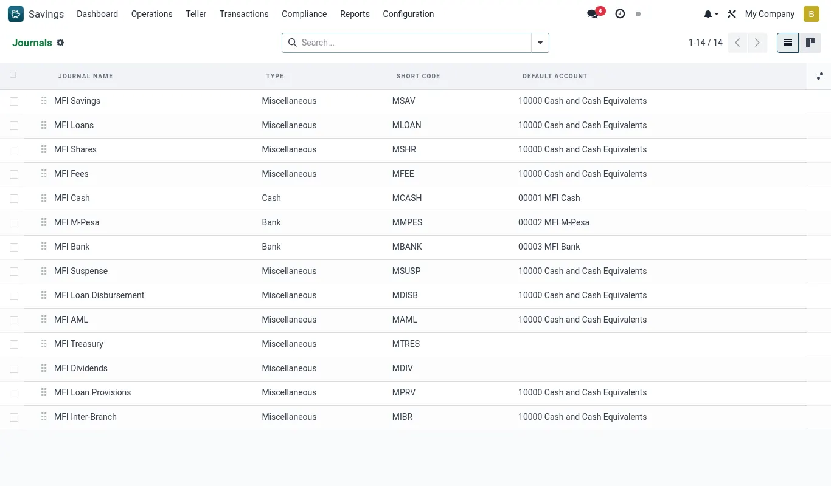
Task: Sort by Default Account column header
Action: (555, 76)
